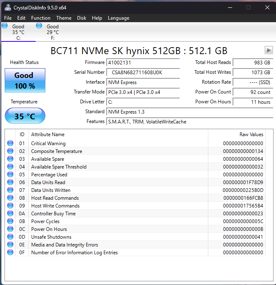Click the Total Host Reads value 983 GB
This screenshot has height=285, width=276.
(x=253, y=62)
